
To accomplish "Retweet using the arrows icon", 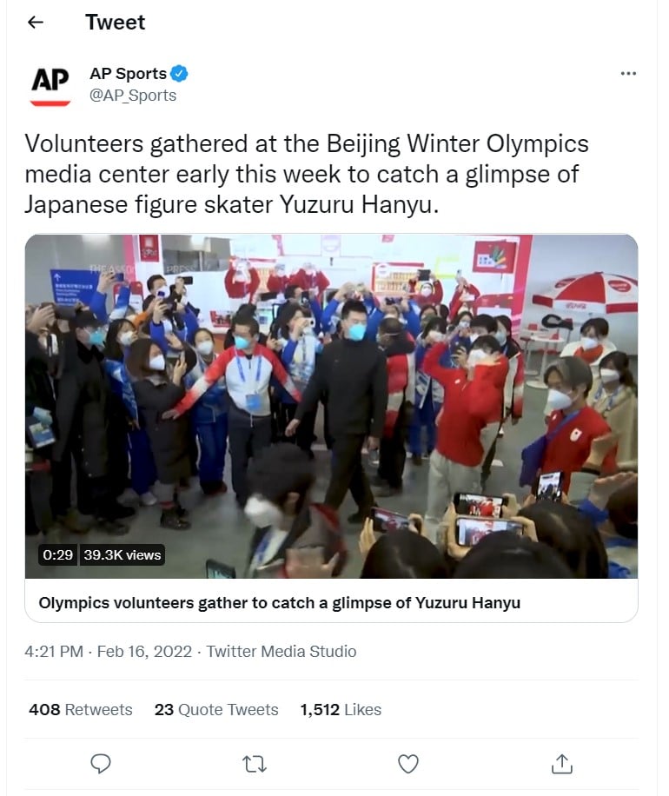I will tap(255, 764).
